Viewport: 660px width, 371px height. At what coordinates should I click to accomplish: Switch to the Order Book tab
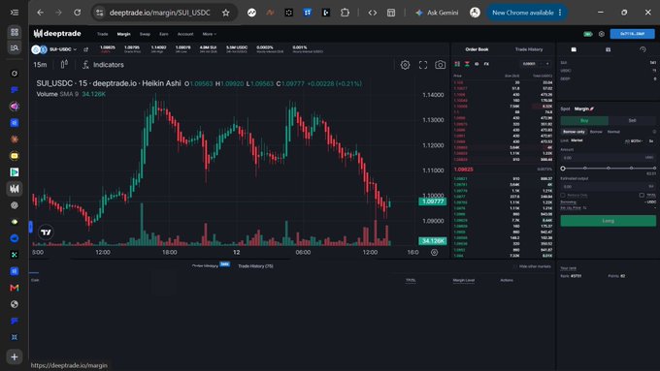(x=477, y=49)
